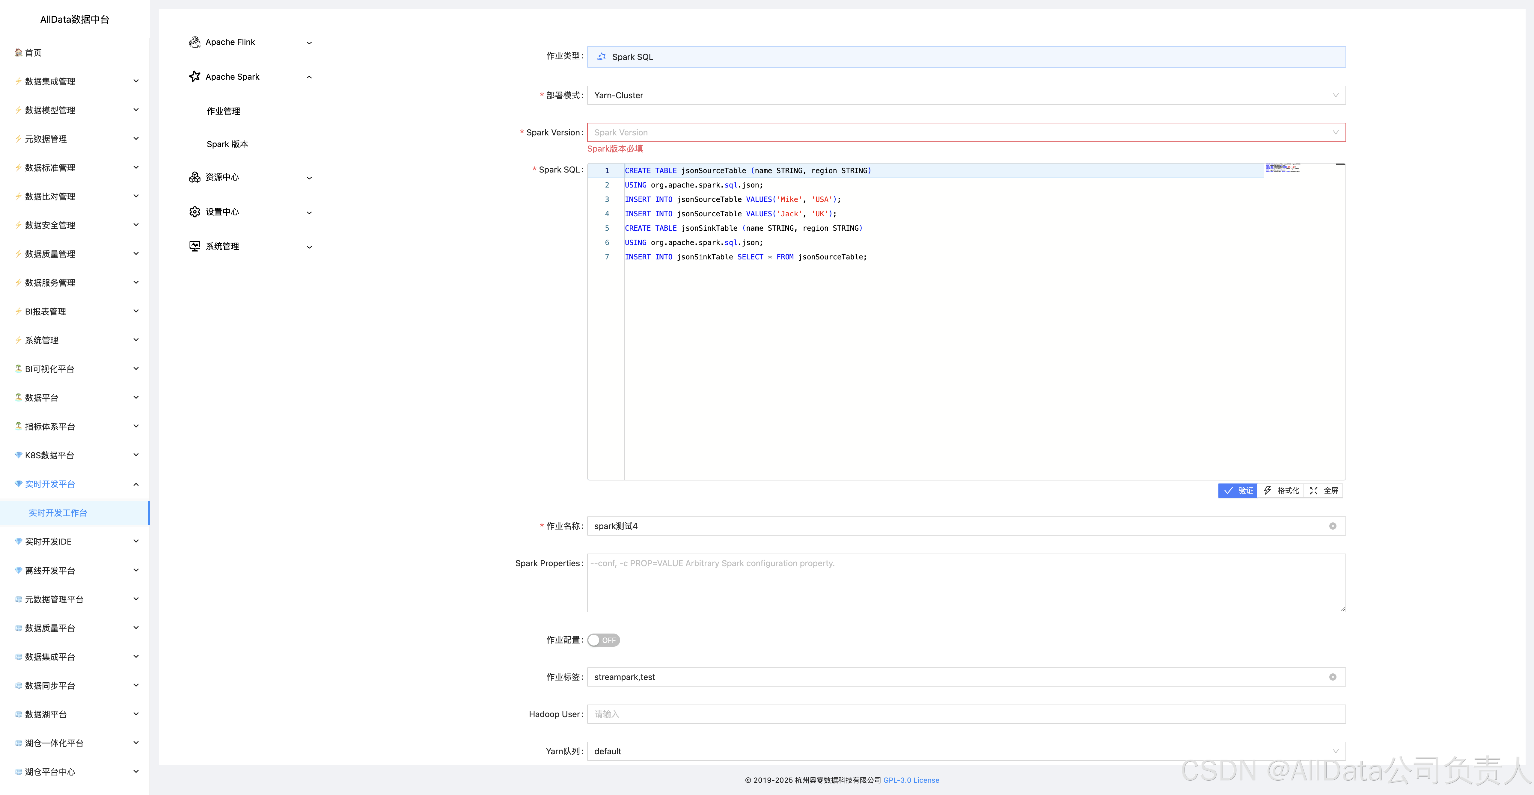Click the SQL editor minimap preview
Image resolution: width=1534 pixels, height=795 pixels.
click(1283, 168)
